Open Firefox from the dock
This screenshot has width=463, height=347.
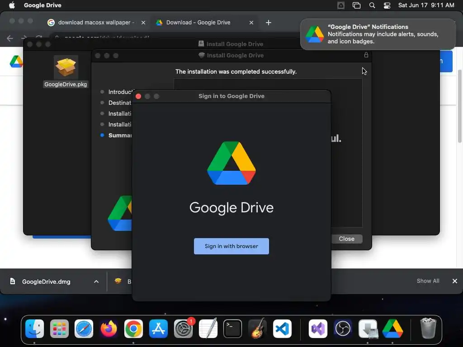[109, 328]
